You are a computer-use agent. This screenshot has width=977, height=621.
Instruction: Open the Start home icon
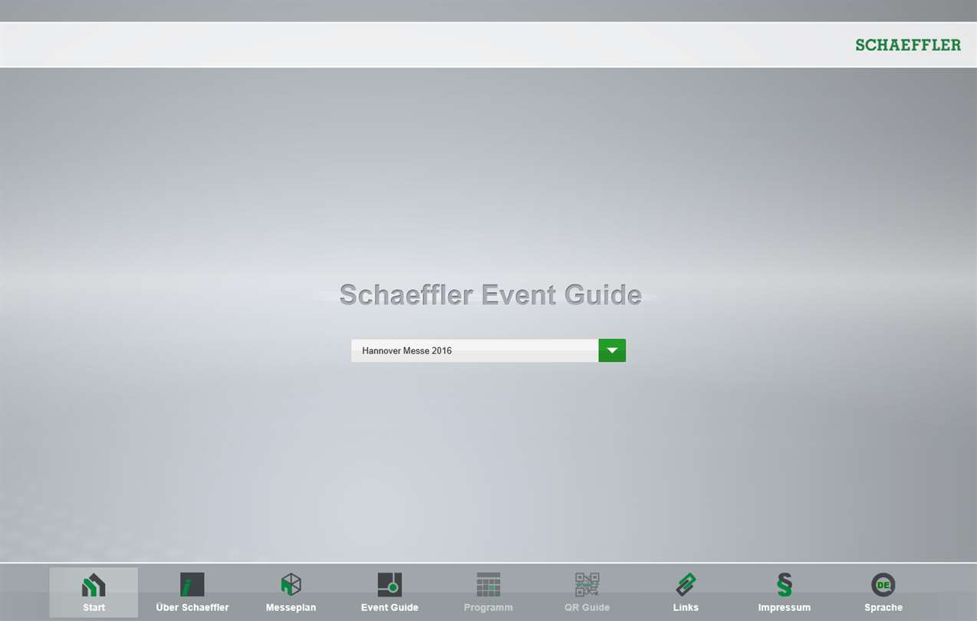[x=94, y=585]
